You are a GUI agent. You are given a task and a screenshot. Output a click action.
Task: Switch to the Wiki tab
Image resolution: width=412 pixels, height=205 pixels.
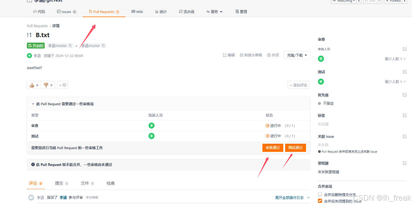tap(137, 11)
